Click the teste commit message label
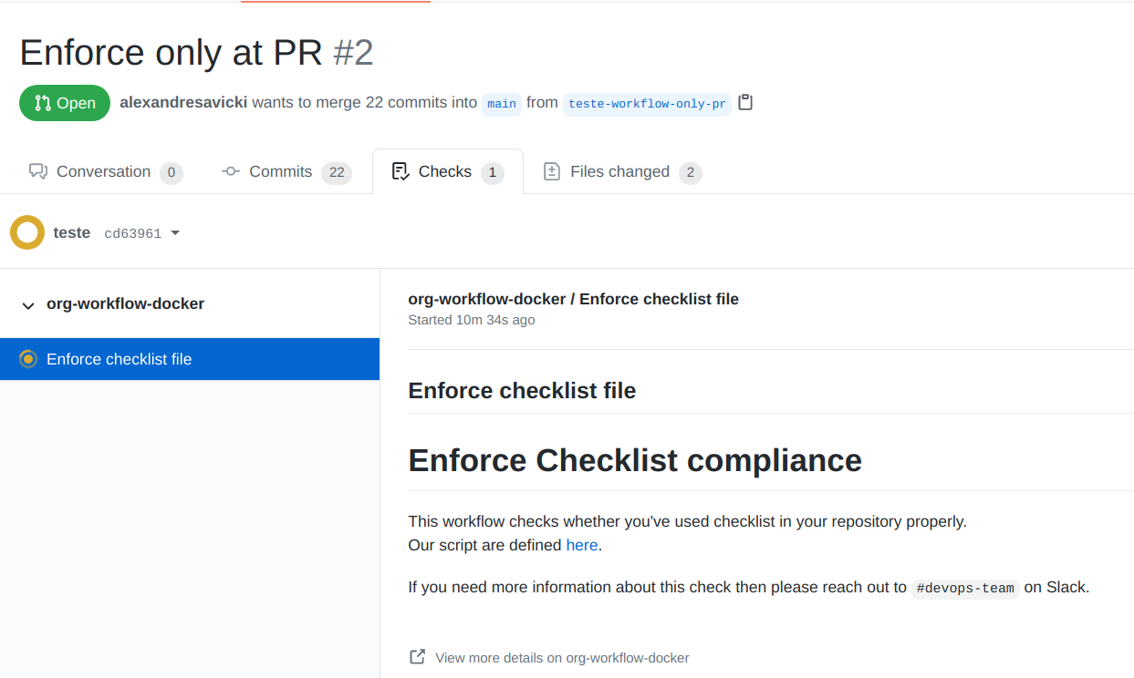 pyautogui.click(x=72, y=232)
